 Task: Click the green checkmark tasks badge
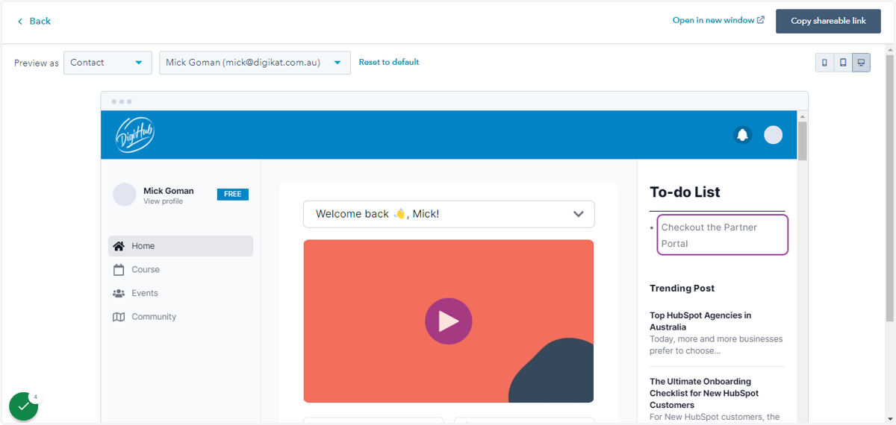(x=23, y=406)
